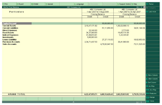Open the Control Centre

pos(110,4)
